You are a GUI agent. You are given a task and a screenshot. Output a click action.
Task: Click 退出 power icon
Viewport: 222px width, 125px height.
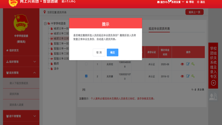198,2
